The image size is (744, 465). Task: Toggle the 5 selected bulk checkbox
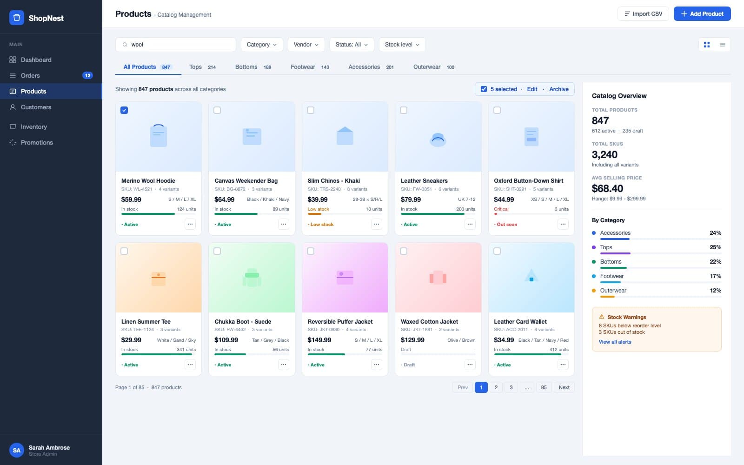pos(484,89)
